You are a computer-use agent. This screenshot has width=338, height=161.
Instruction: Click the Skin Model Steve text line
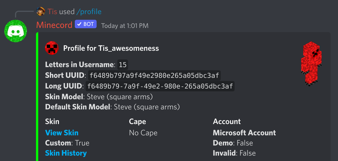[99, 97]
